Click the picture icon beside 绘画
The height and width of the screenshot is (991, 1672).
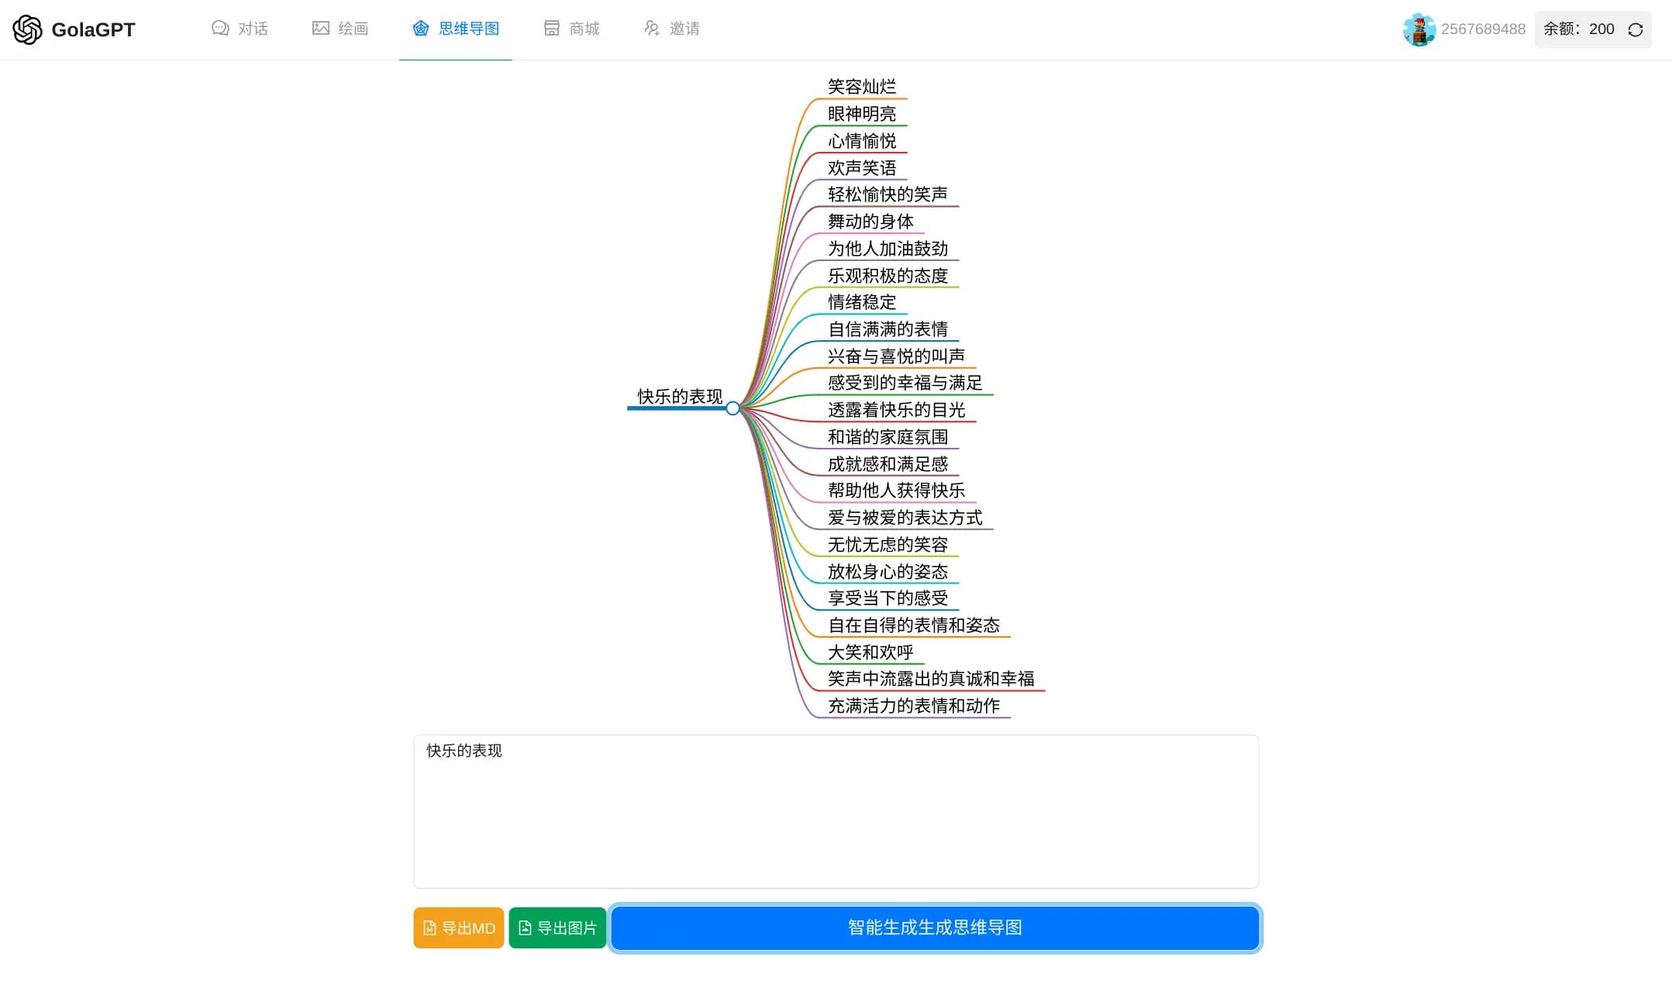[x=320, y=29]
